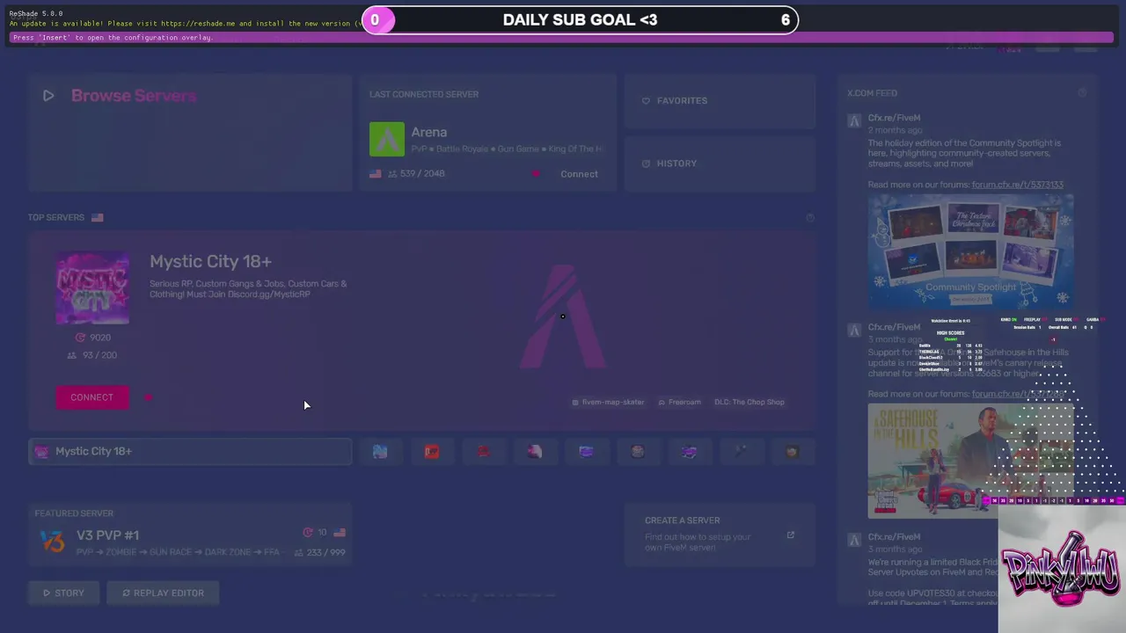The width and height of the screenshot is (1126, 633).
Task: Select the Arena last connected server name
Action: (x=429, y=132)
